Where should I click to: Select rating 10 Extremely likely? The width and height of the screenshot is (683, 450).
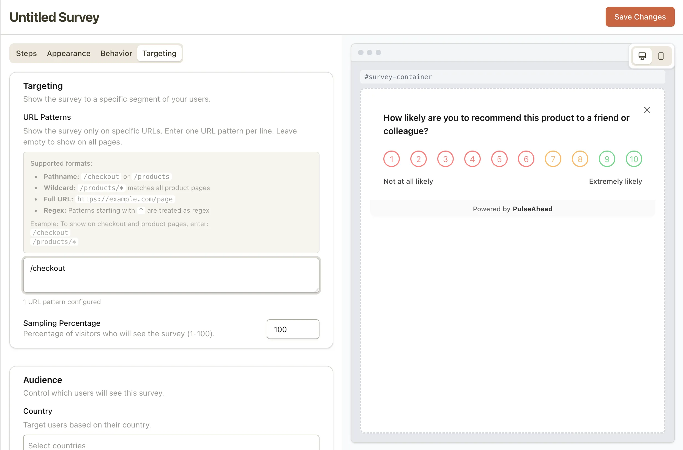click(633, 159)
